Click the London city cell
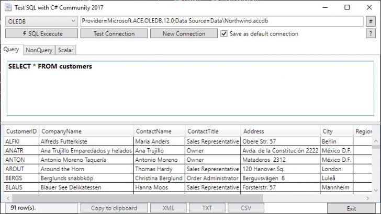This screenshot has width=381, height=214. click(x=337, y=169)
